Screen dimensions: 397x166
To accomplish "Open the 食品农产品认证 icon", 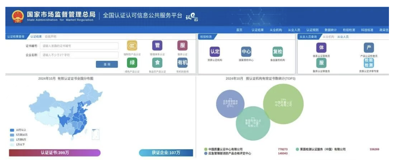I will point(157,63).
